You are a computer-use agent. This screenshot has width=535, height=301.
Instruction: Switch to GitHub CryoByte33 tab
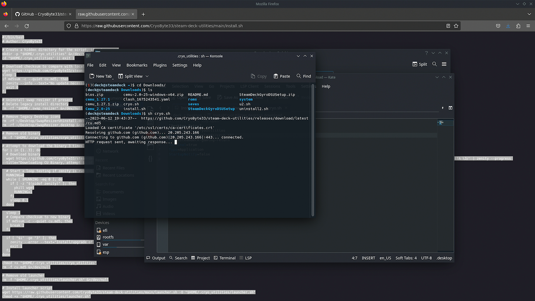42,14
